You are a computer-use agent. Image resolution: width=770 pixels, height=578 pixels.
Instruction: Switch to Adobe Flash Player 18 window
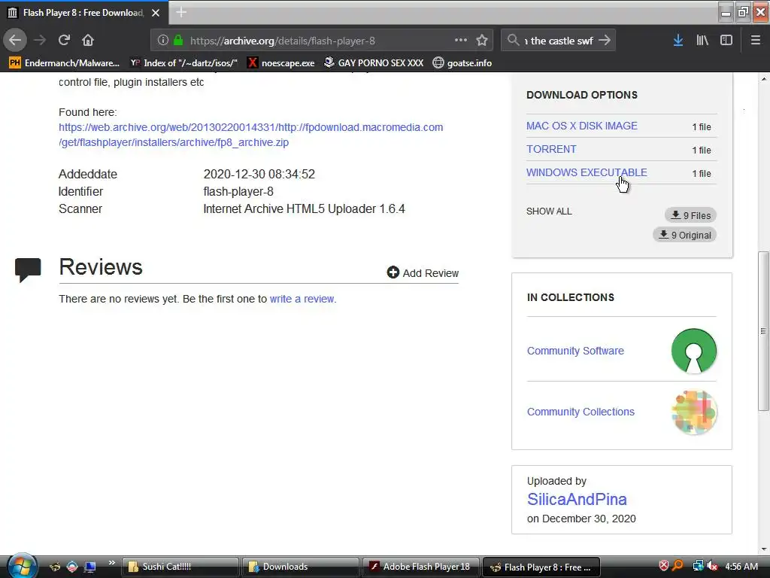[x=420, y=567]
